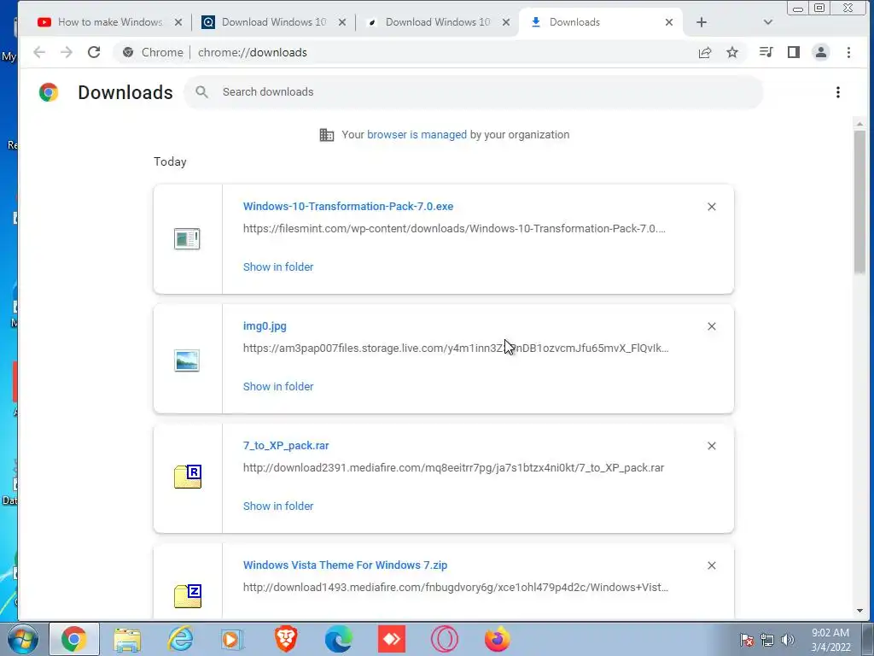874x656 pixels.
Task: Share this page icon in address bar
Action: [x=705, y=52]
